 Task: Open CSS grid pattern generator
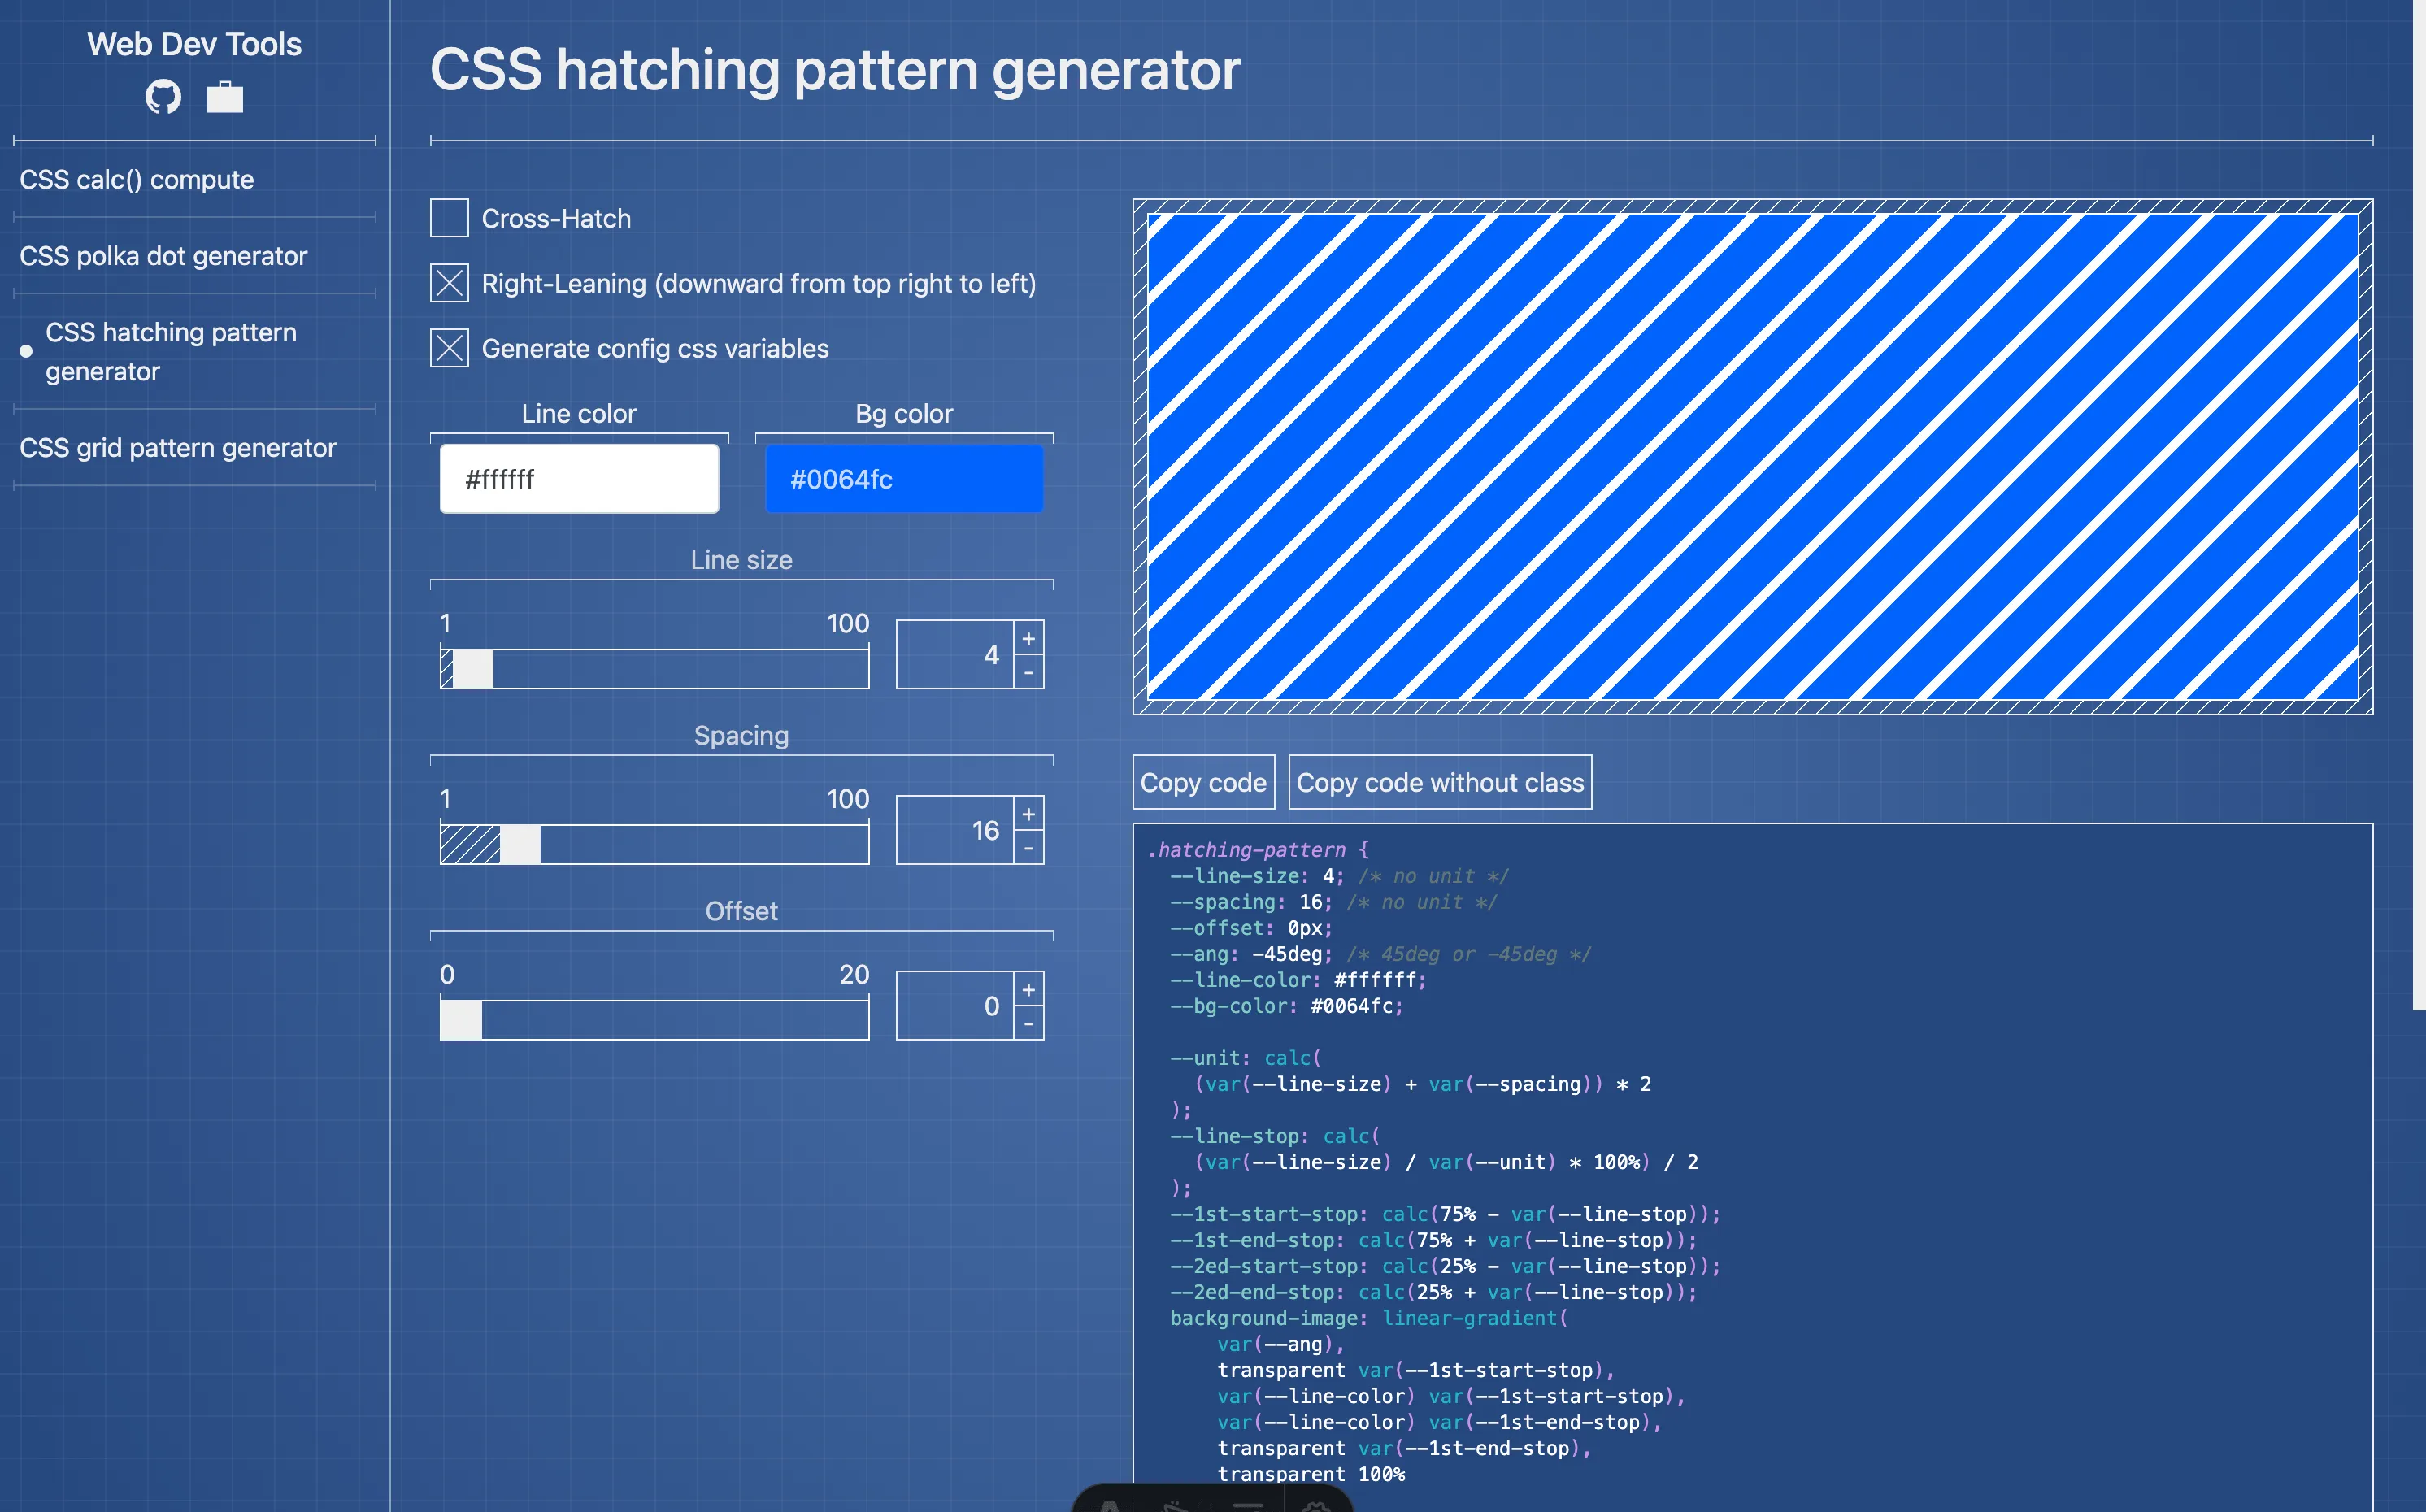(178, 448)
